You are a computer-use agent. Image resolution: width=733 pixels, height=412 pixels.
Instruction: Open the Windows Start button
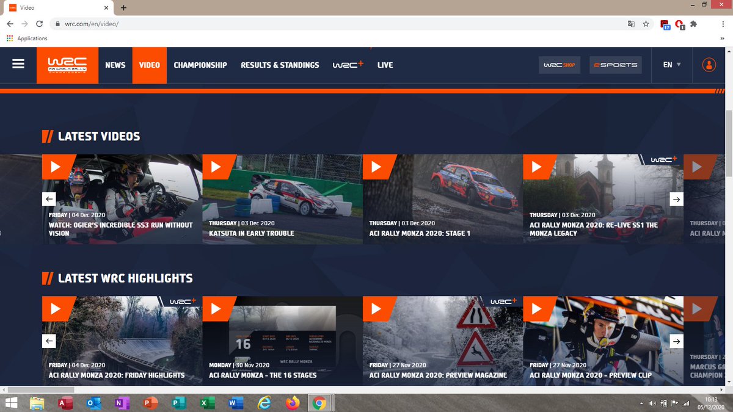tap(11, 403)
